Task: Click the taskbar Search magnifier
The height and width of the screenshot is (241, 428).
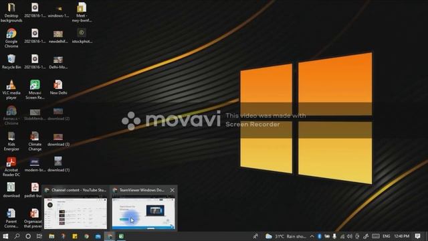Action: 17,236
